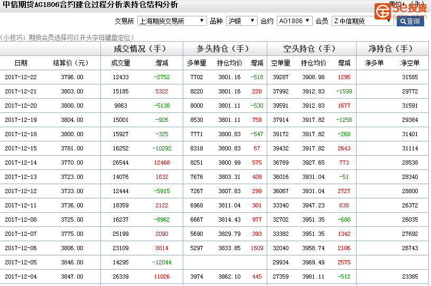Open the 交易所 exchange dropdown
This screenshot has height=286, width=431.
click(172, 21)
